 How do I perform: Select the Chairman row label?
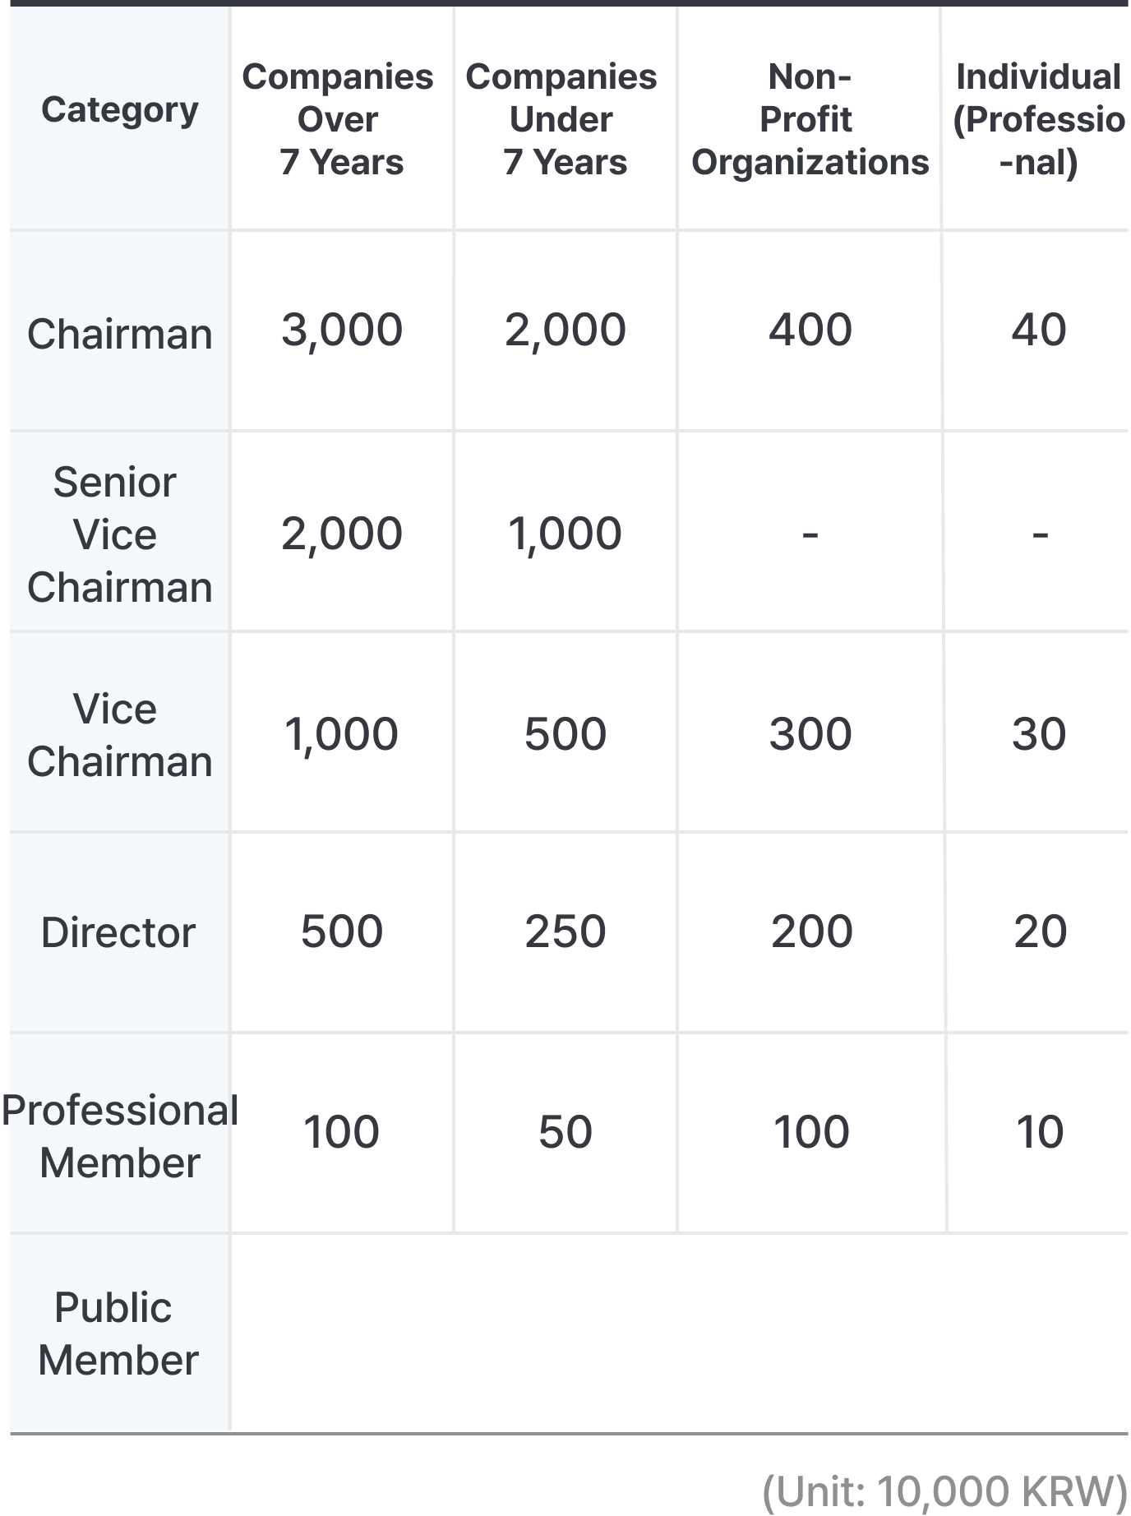(120, 335)
